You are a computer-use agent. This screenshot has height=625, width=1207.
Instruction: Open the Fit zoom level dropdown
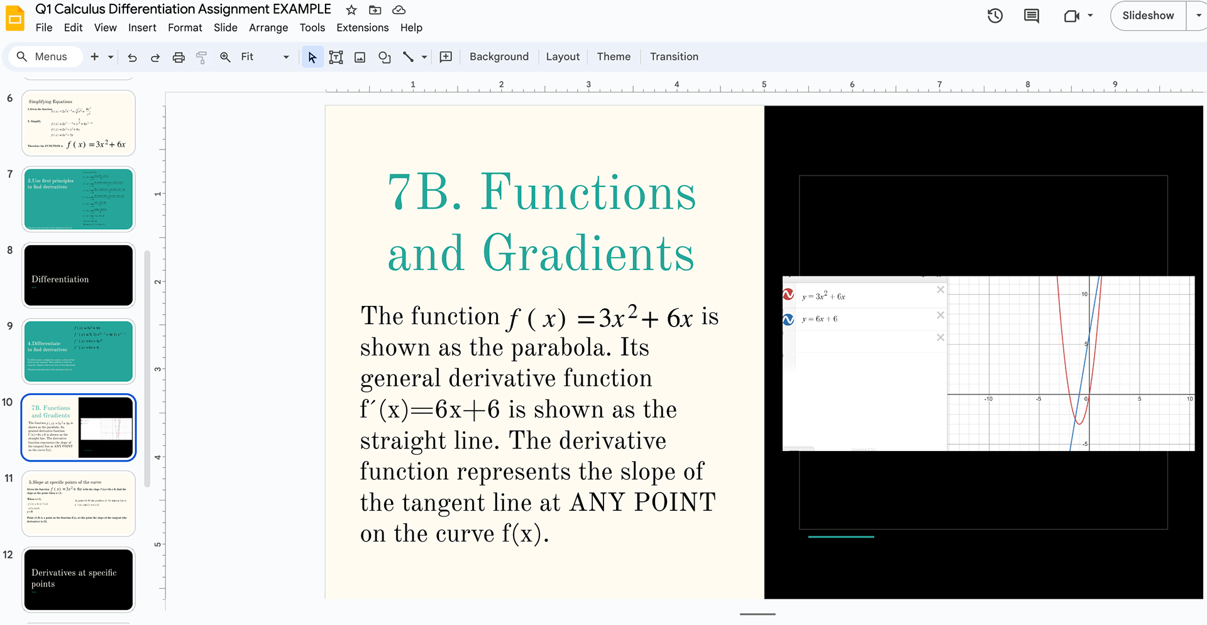click(x=265, y=57)
